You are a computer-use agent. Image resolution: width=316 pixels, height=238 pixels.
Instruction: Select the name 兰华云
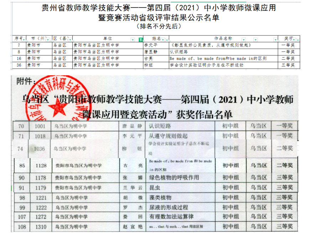click(133, 188)
